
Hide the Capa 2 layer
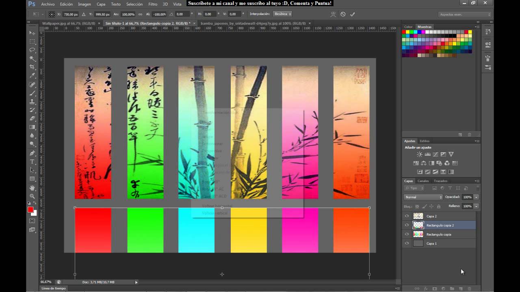407,216
